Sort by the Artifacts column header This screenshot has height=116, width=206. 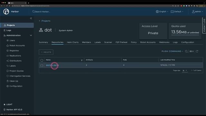point(89,60)
